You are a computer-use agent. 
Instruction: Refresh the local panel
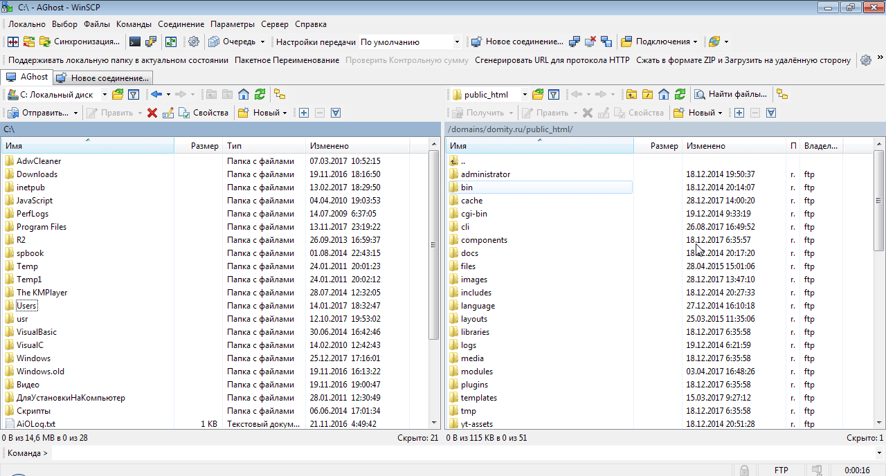tap(260, 95)
